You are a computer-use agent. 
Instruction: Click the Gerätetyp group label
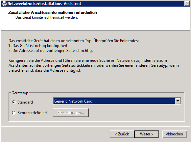coord(20,93)
